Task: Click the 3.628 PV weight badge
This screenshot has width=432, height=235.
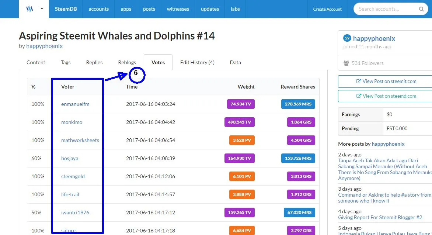Action: pyautogui.click(x=242, y=140)
